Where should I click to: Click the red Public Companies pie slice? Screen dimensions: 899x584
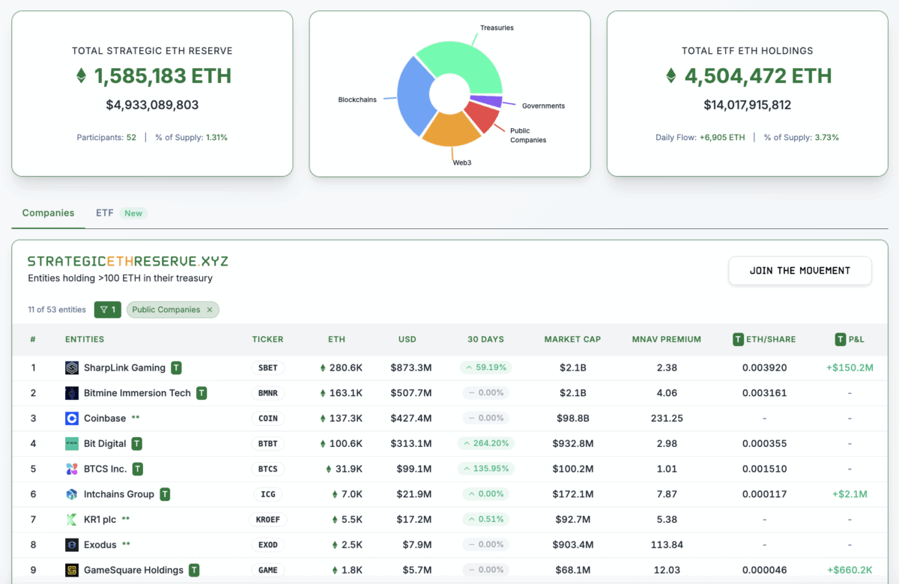pos(482,115)
